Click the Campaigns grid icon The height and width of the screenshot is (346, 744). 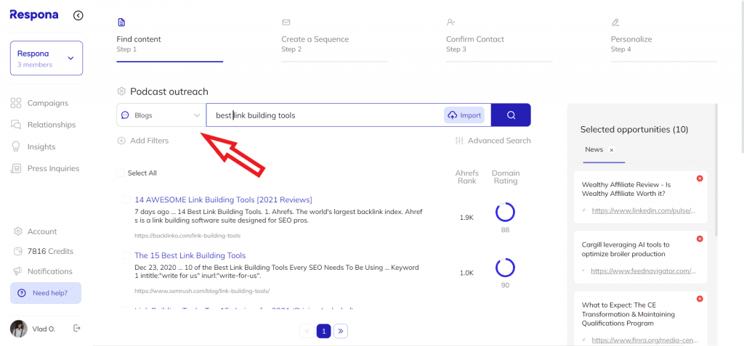[x=16, y=103]
